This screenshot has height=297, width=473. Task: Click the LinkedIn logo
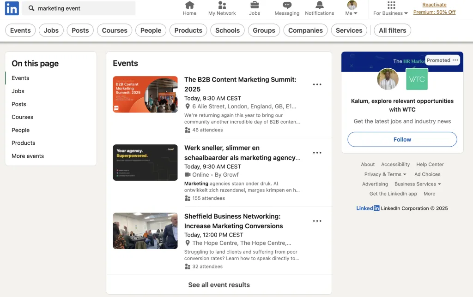[12, 8]
